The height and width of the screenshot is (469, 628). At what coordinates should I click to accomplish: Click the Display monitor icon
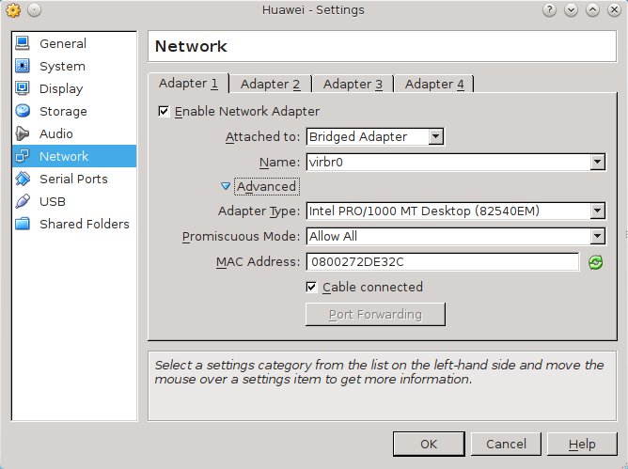coord(23,89)
